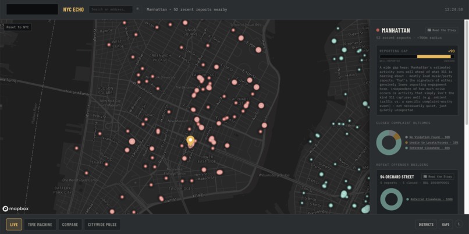The image size is (469, 234).
Task: Click the NYC ECHO title
Action: point(73,9)
